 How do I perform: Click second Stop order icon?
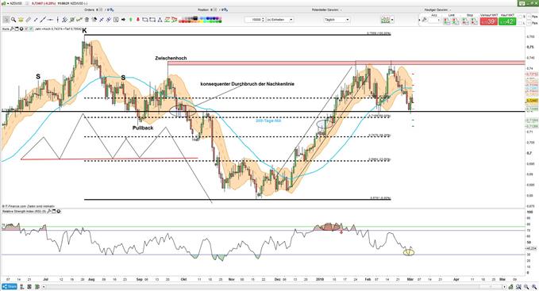tap(474, 21)
